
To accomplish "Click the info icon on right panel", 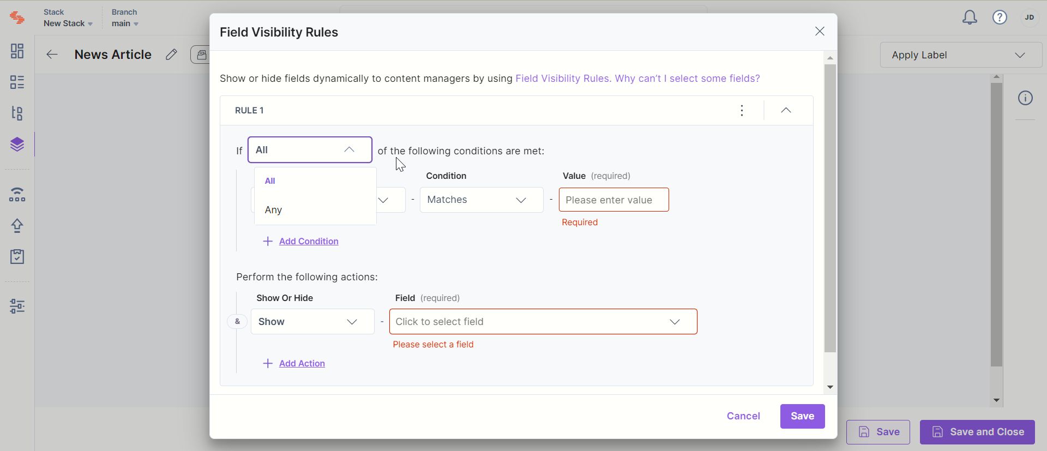I will [1025, 98].
